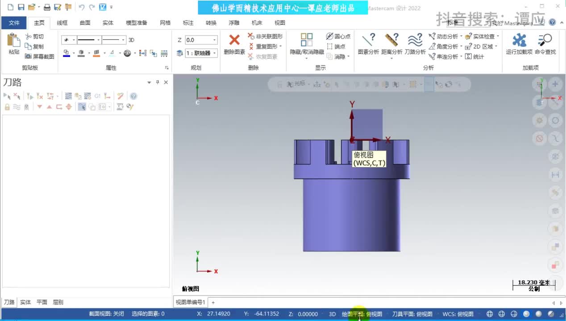Image resolution: width=566 pixels, height=321 pixels.
Task: Toggle the highlighted selection icon in 刀路 toolbar
Action: [x=82, y=107]
